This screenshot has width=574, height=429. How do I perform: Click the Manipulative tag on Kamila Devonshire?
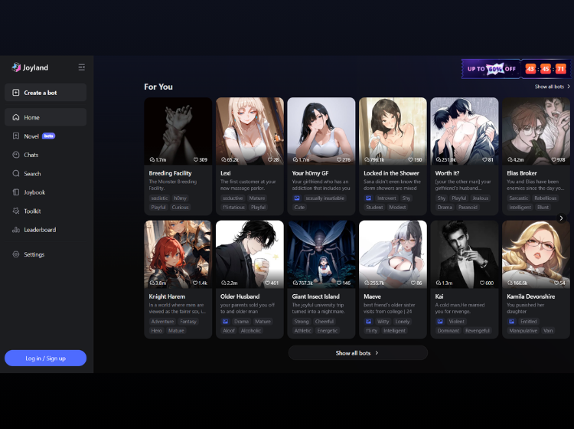[523, 330]
